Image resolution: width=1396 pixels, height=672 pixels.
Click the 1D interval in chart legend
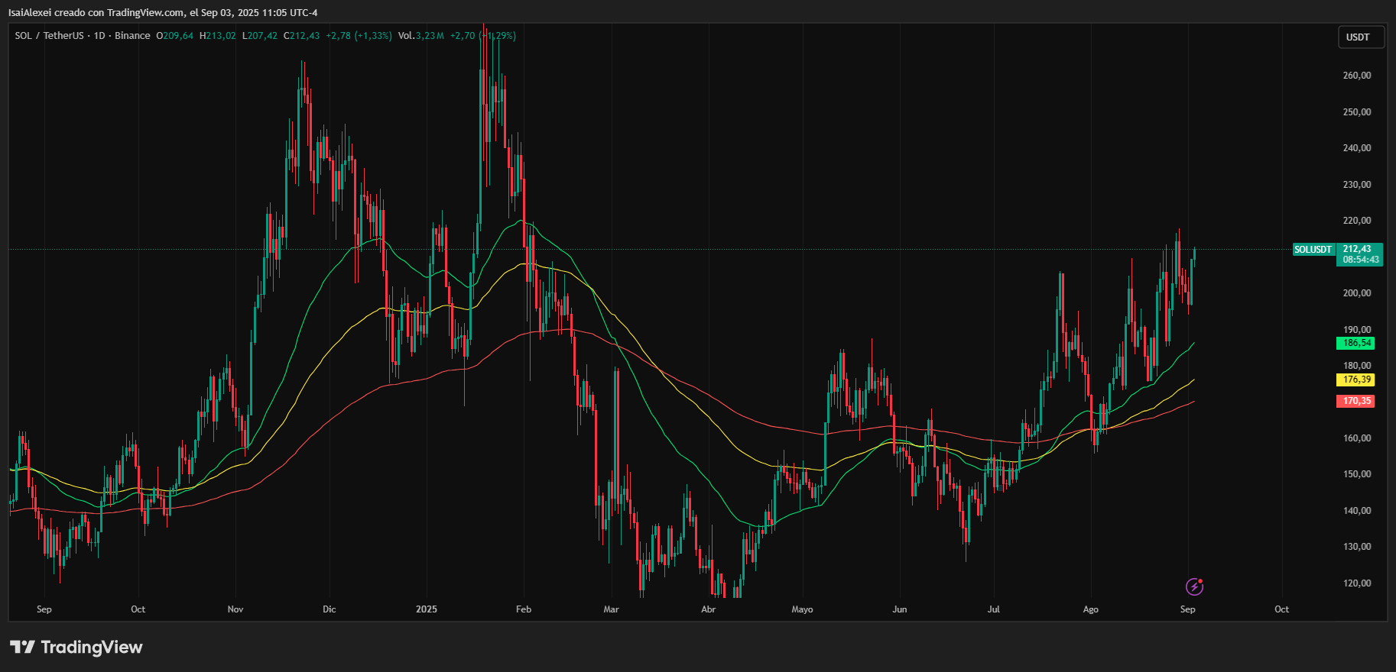click(99, 36)
